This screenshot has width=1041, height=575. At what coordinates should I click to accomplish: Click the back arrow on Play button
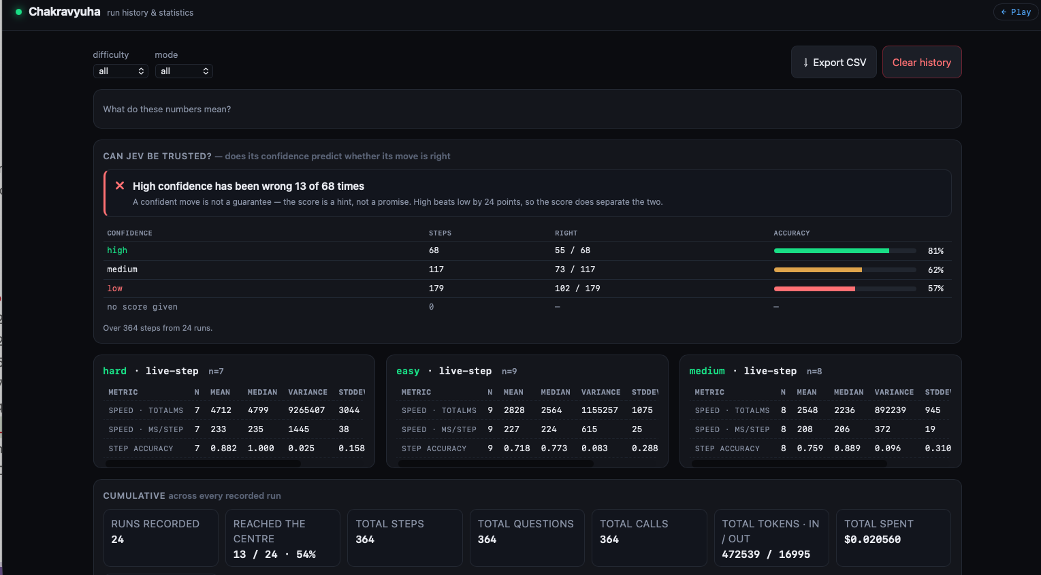[1004, 12]
